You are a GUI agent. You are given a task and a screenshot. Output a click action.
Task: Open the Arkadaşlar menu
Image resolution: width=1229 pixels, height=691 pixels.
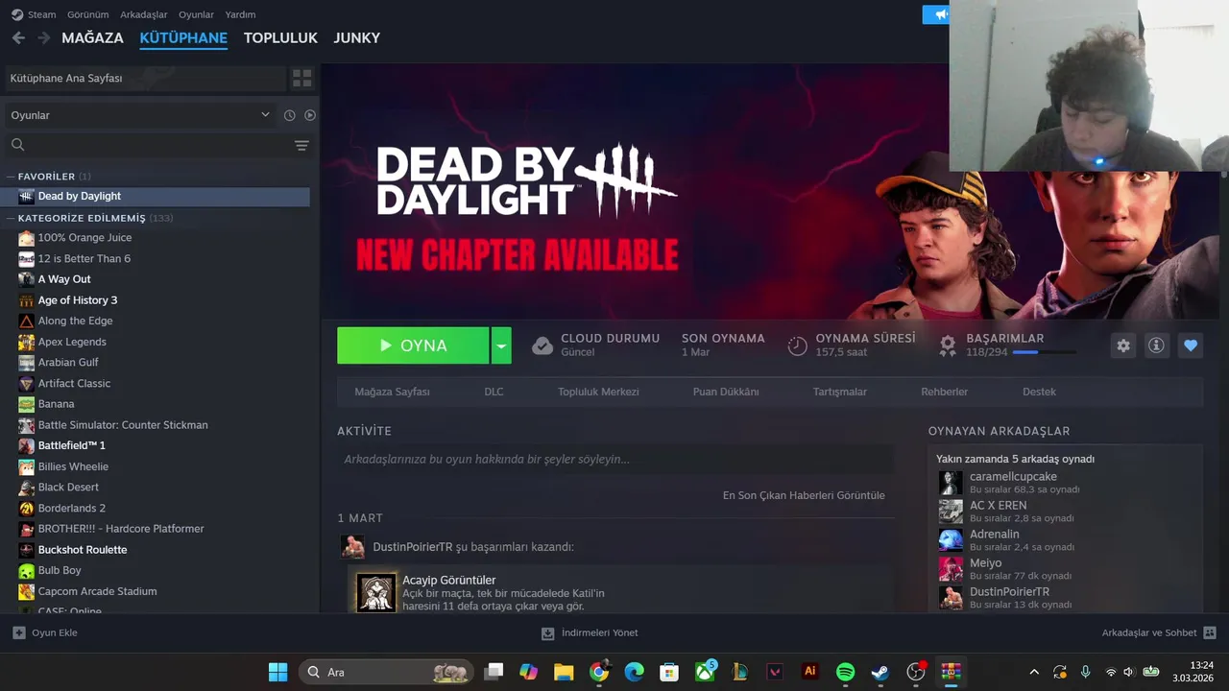144,14
